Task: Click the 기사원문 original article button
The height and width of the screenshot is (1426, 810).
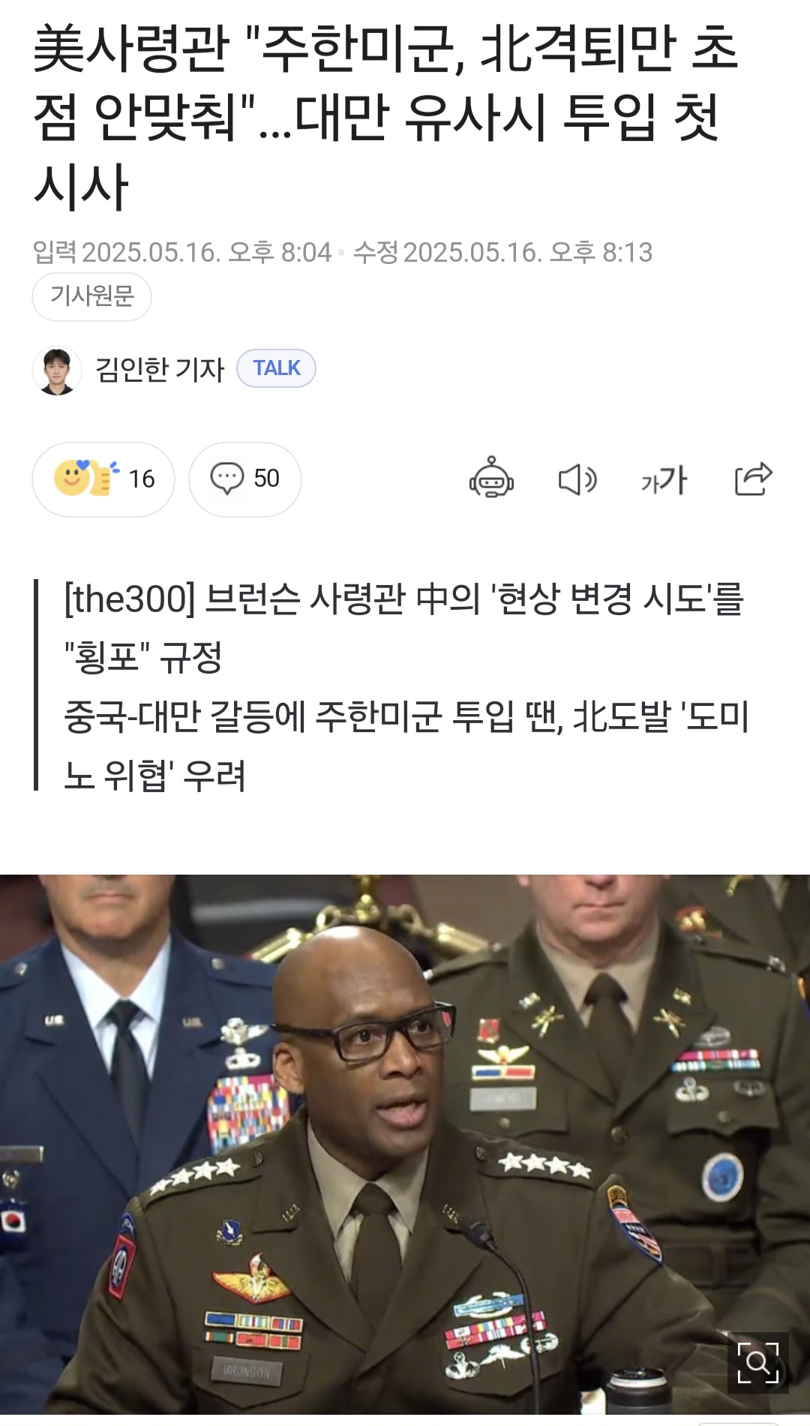Action: click(91, 296)
